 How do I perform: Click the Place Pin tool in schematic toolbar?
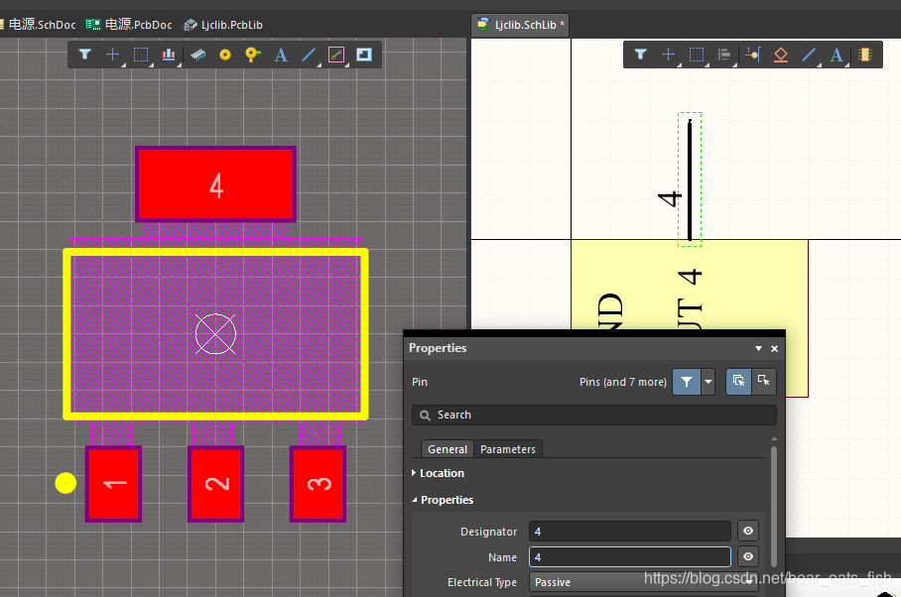(752, 55)
